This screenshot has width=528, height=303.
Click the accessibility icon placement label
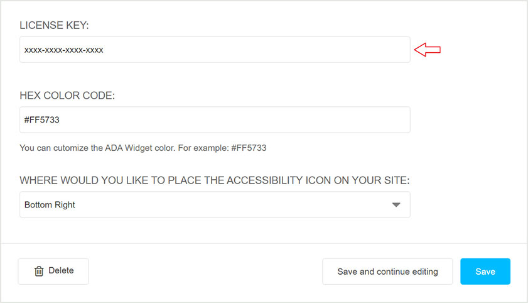214,180
